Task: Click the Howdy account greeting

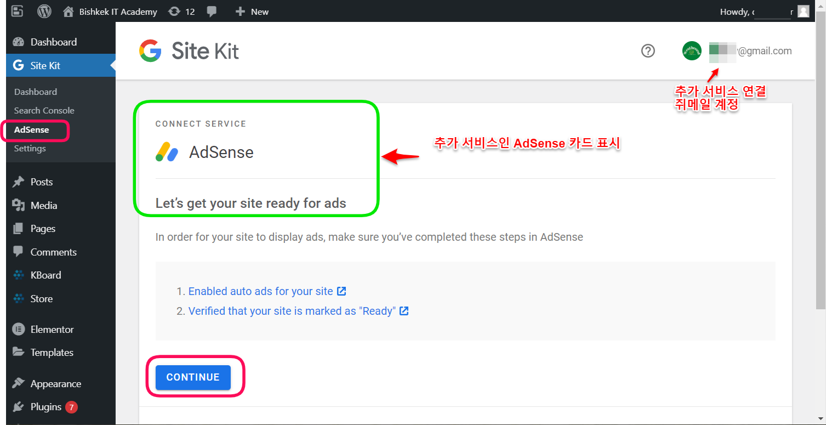Action: click(756, 12)
